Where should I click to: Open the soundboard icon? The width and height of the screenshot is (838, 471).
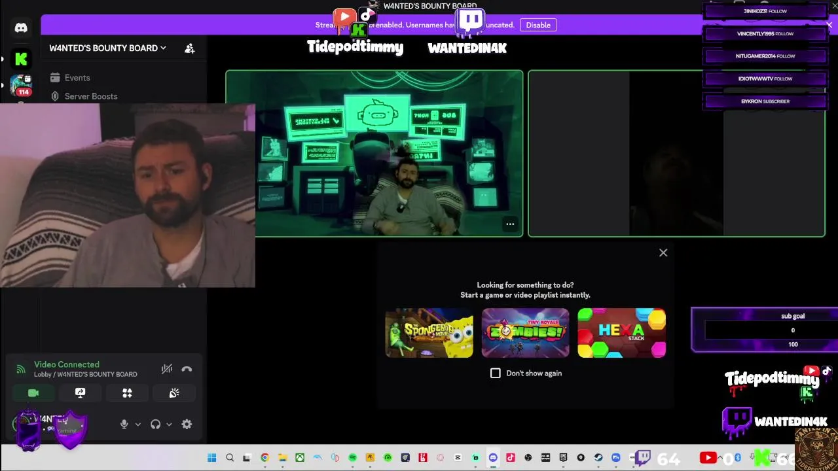click(x=174, y=392)
